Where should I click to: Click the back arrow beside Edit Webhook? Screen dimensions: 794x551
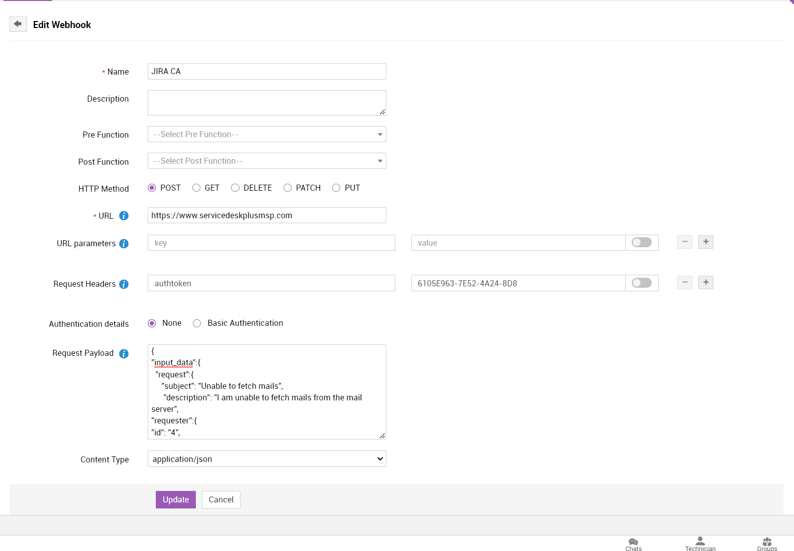18,24
